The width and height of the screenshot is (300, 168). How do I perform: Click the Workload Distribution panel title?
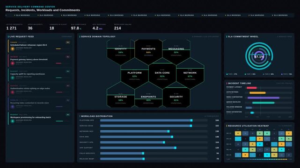click(x=96, y=116)
